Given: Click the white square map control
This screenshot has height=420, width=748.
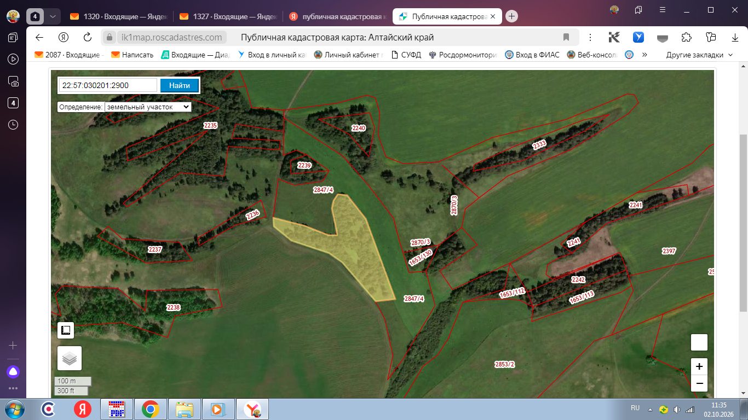Looking at the screenshot, I should [x=699, y=342].
